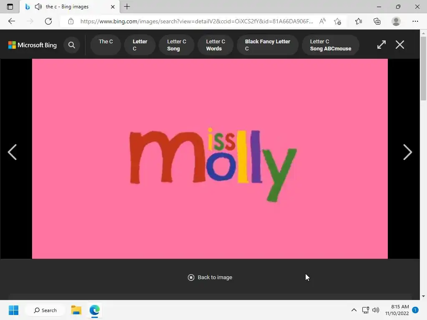Open a new browser tab
This screenshot has width=427, height=320.
[127, 7]
